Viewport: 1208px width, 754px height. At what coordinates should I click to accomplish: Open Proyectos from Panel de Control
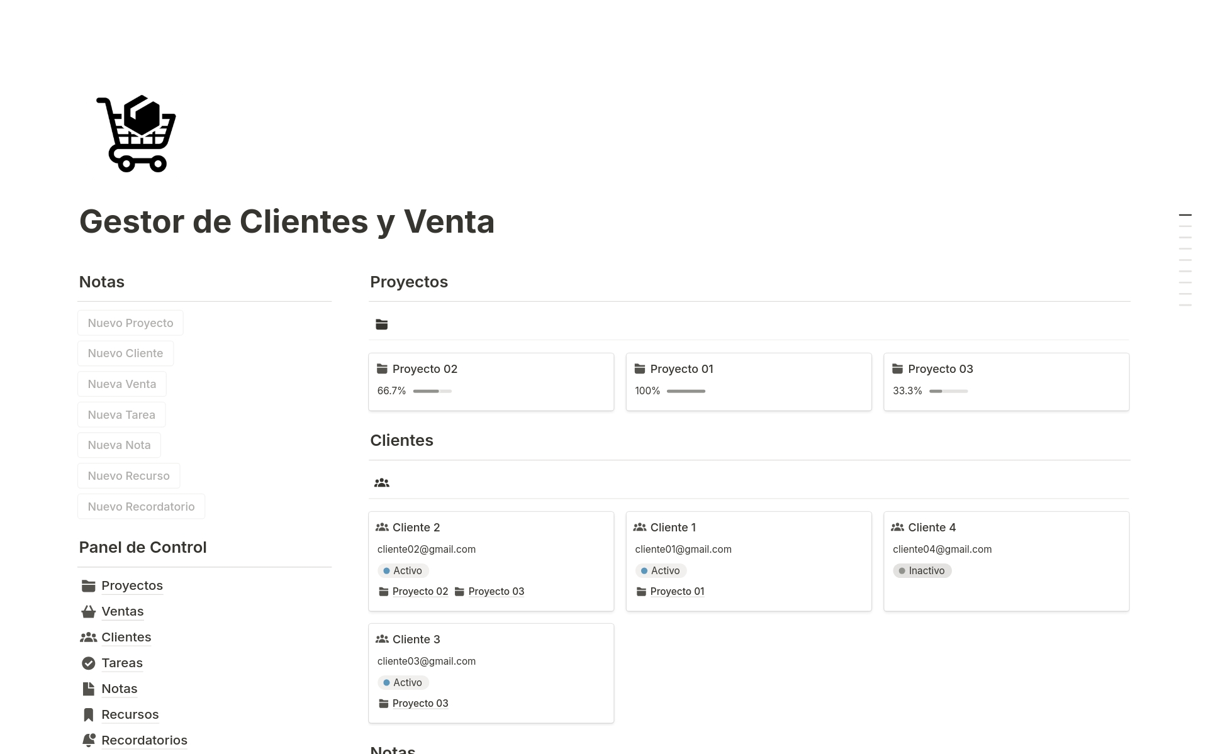click(x=131, y=585)
